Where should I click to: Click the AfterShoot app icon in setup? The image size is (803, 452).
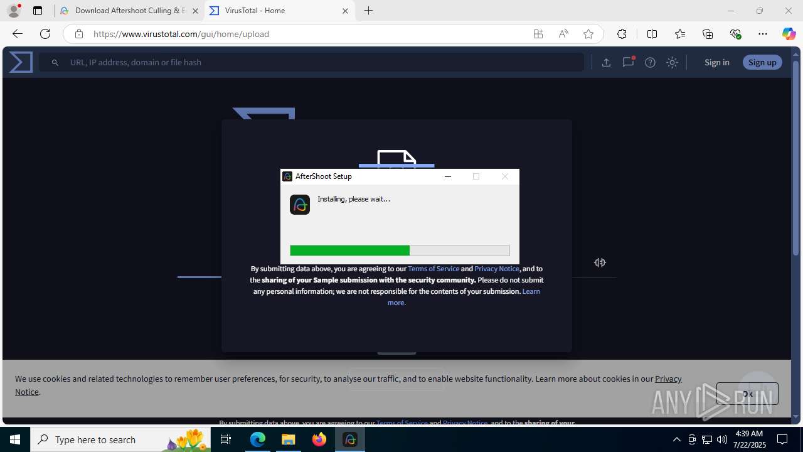pos(300,205)
